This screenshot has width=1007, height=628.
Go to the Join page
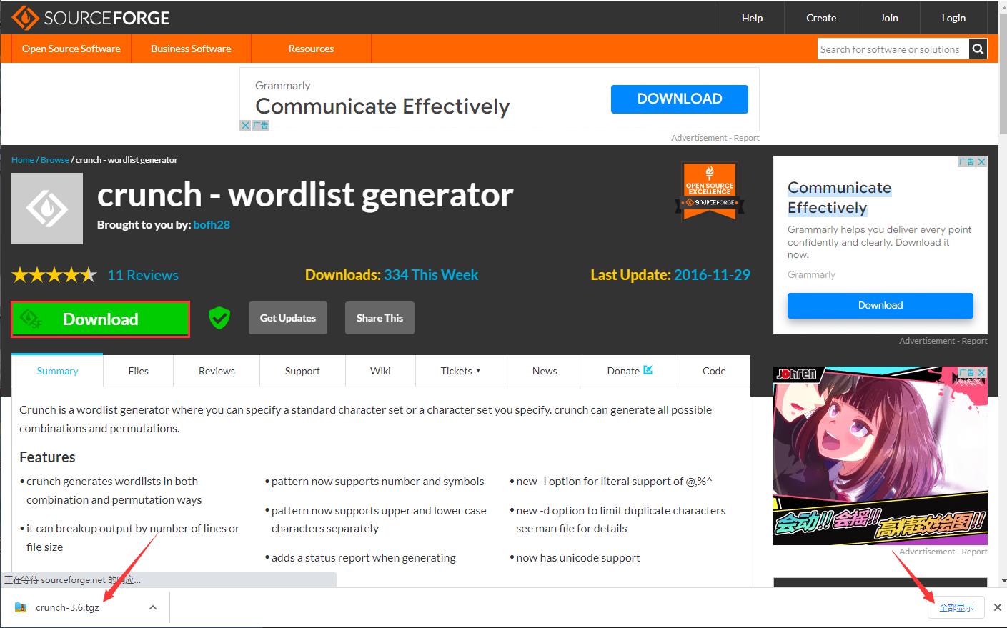coord(889,18)
